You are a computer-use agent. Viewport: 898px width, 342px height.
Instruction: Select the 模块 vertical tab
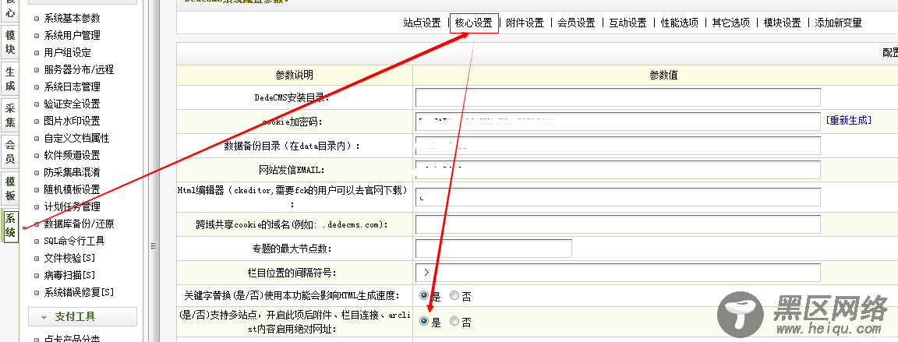(9, 42)
